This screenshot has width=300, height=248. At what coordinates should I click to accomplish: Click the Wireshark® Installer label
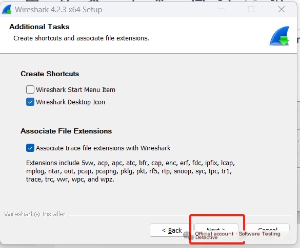pyautogui.click(x=35, y=214)
